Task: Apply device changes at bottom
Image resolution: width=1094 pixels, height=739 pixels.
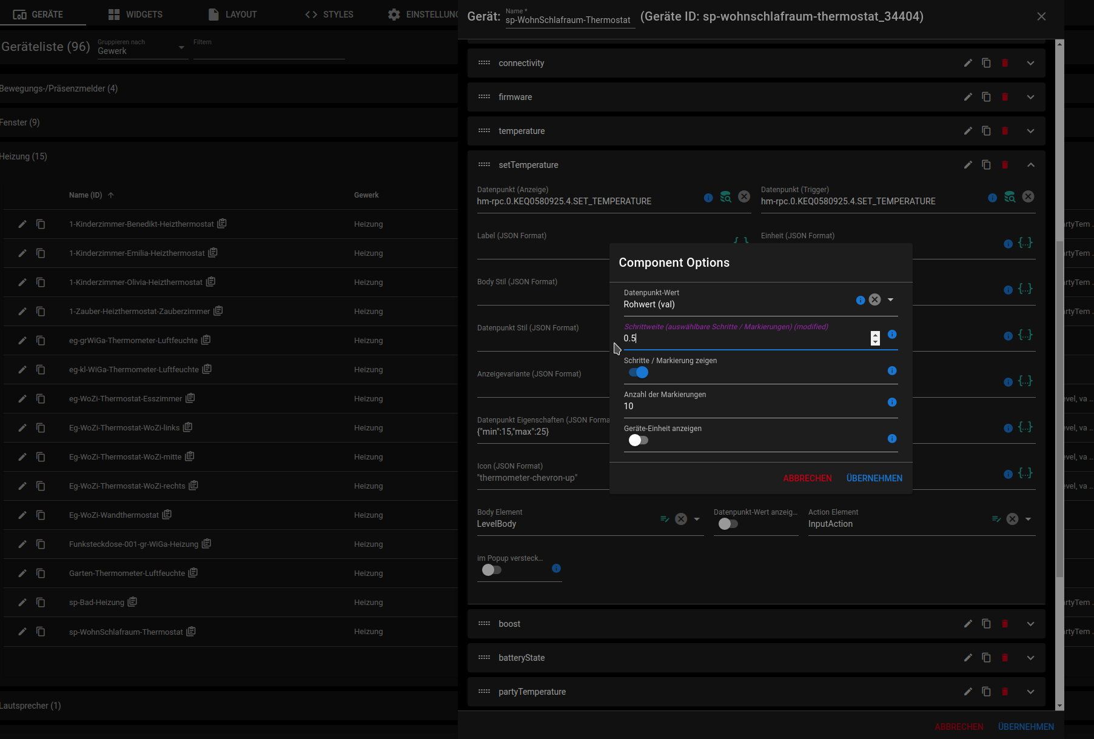Action: pos(1025,726)
